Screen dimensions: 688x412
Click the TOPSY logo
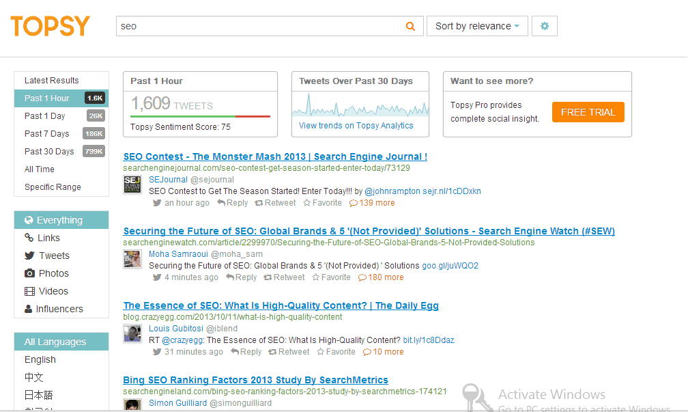click(x=50, y=26)
